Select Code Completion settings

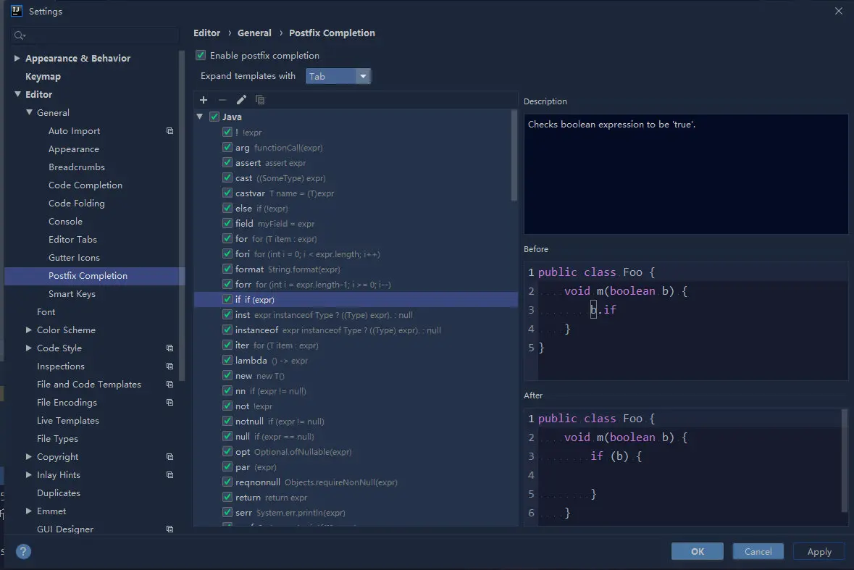[x=85, y=185]
